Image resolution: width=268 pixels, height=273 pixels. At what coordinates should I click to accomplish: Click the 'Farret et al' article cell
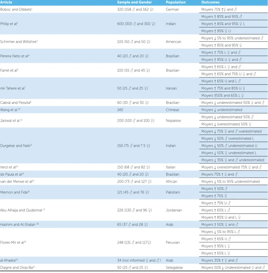click(9, 70)
